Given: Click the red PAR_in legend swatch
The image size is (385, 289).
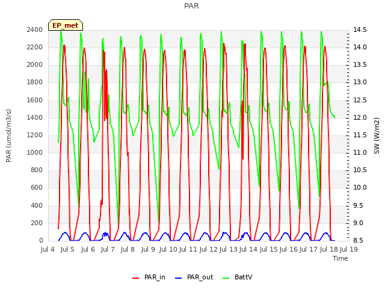Looking at the screenshot, I should pos(136,278).
